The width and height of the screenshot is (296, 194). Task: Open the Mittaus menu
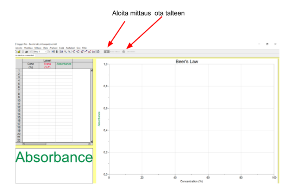click(x=38, y=48)
